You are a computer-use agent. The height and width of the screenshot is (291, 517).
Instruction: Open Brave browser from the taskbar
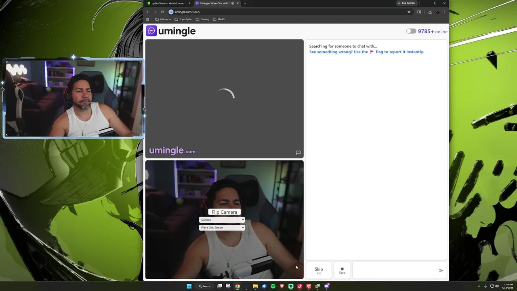[282, 286]
